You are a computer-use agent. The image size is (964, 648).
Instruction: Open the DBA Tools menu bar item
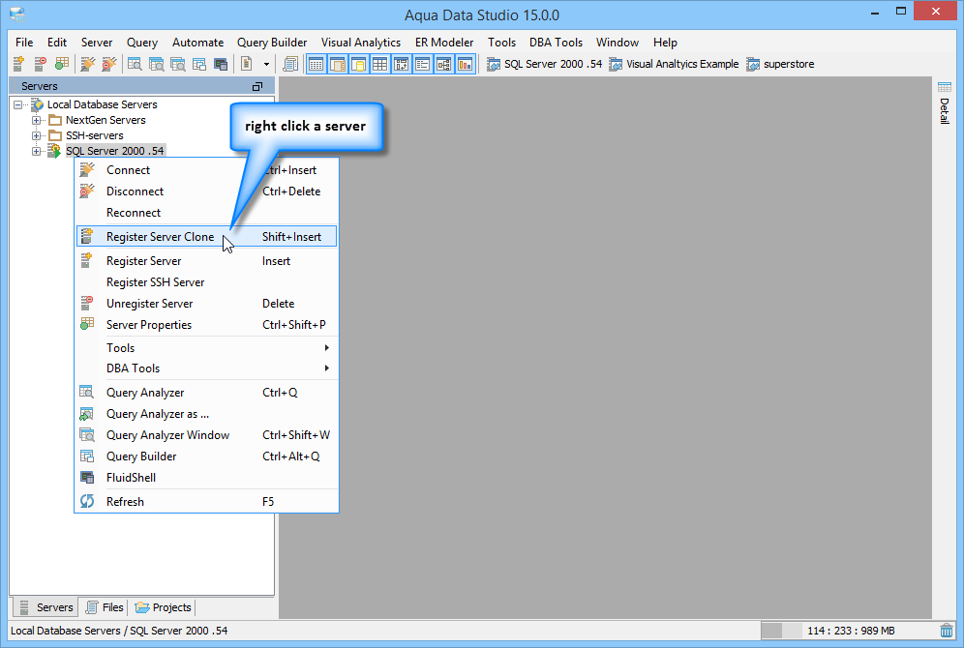pos(556,43)
